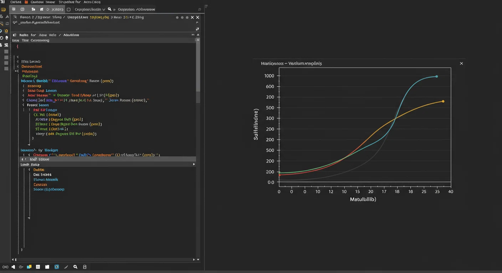Viewport: 502px width, 273px height.
Task: Click the lock icon in bottom taskbar
Action: (x=84, y=267)
